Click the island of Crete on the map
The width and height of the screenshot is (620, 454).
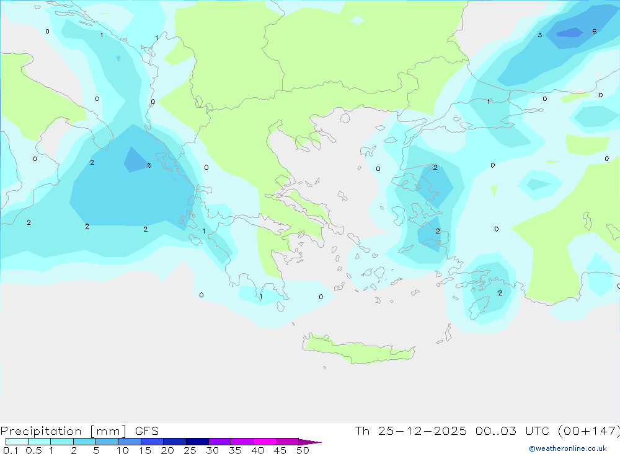click(x=358, y=350)
